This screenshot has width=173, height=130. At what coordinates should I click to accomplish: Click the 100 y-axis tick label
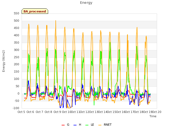(16, 79)
